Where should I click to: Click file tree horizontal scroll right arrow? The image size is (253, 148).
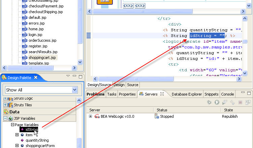74,68
